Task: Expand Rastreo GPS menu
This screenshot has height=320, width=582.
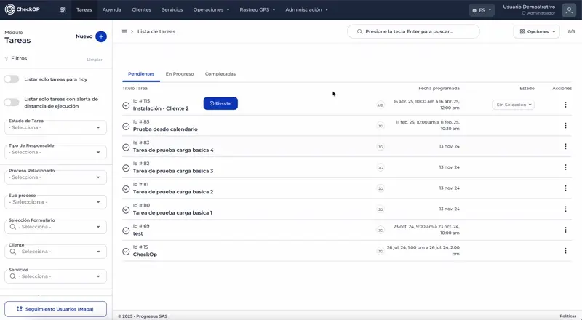Action: (258, 10)
